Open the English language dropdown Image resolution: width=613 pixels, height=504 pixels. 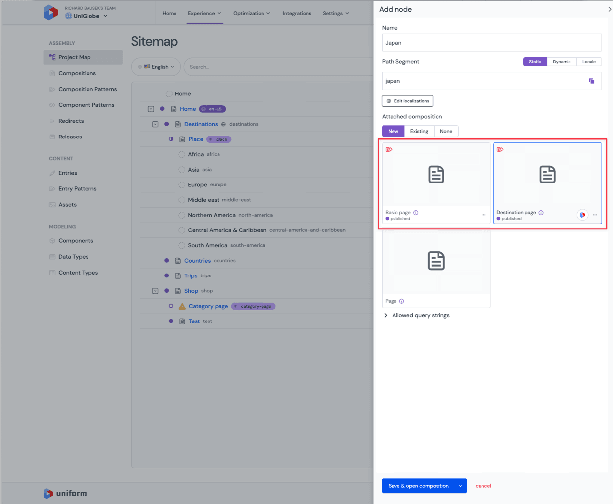coord(156,67)
